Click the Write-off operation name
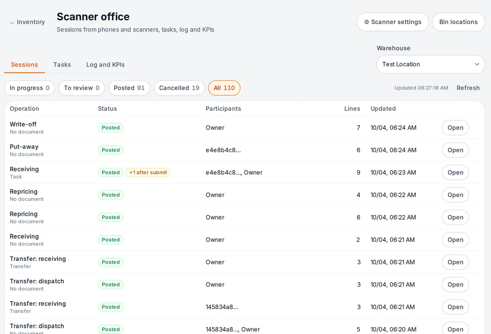 (x=23, y=124)
